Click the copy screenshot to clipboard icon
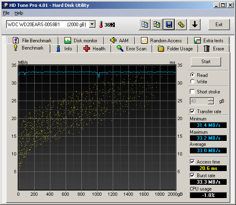The width and height of the screenshot is (236, 205). coord(157,25)
